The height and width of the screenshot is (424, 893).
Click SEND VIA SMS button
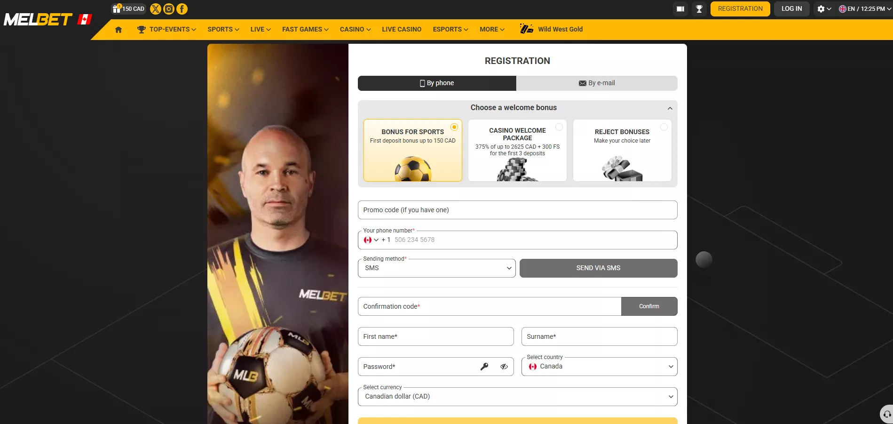(x=598, y=268)
